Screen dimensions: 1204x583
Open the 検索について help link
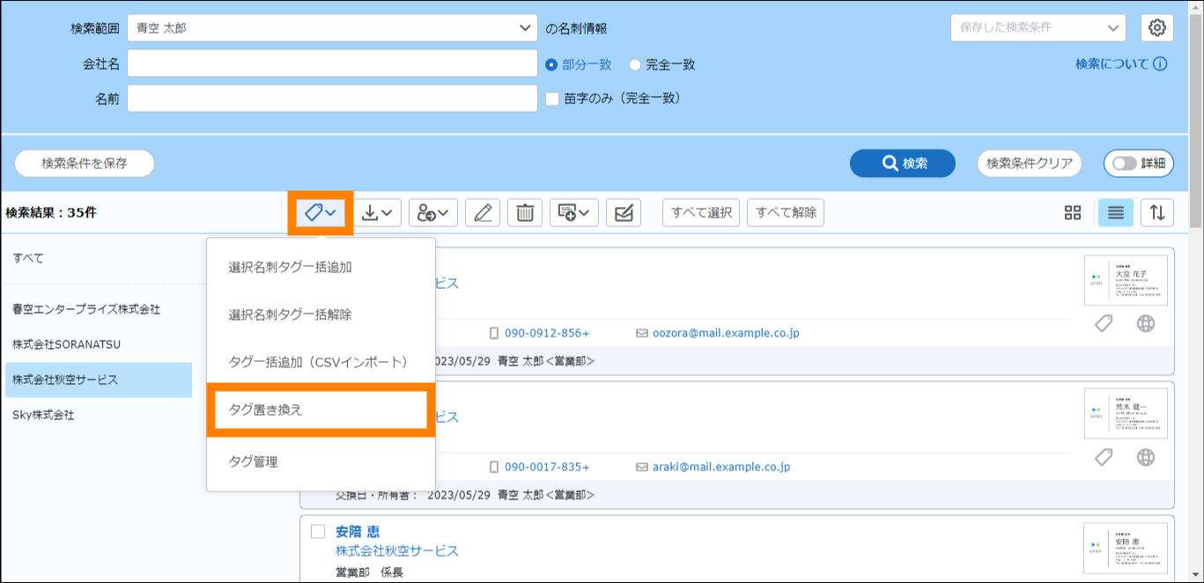[x=1120, y=63]
